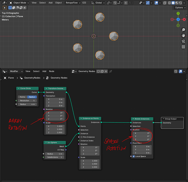The image size is (188, 182).
Task: Toggle node editor snapping
Action: click(176, 72)
